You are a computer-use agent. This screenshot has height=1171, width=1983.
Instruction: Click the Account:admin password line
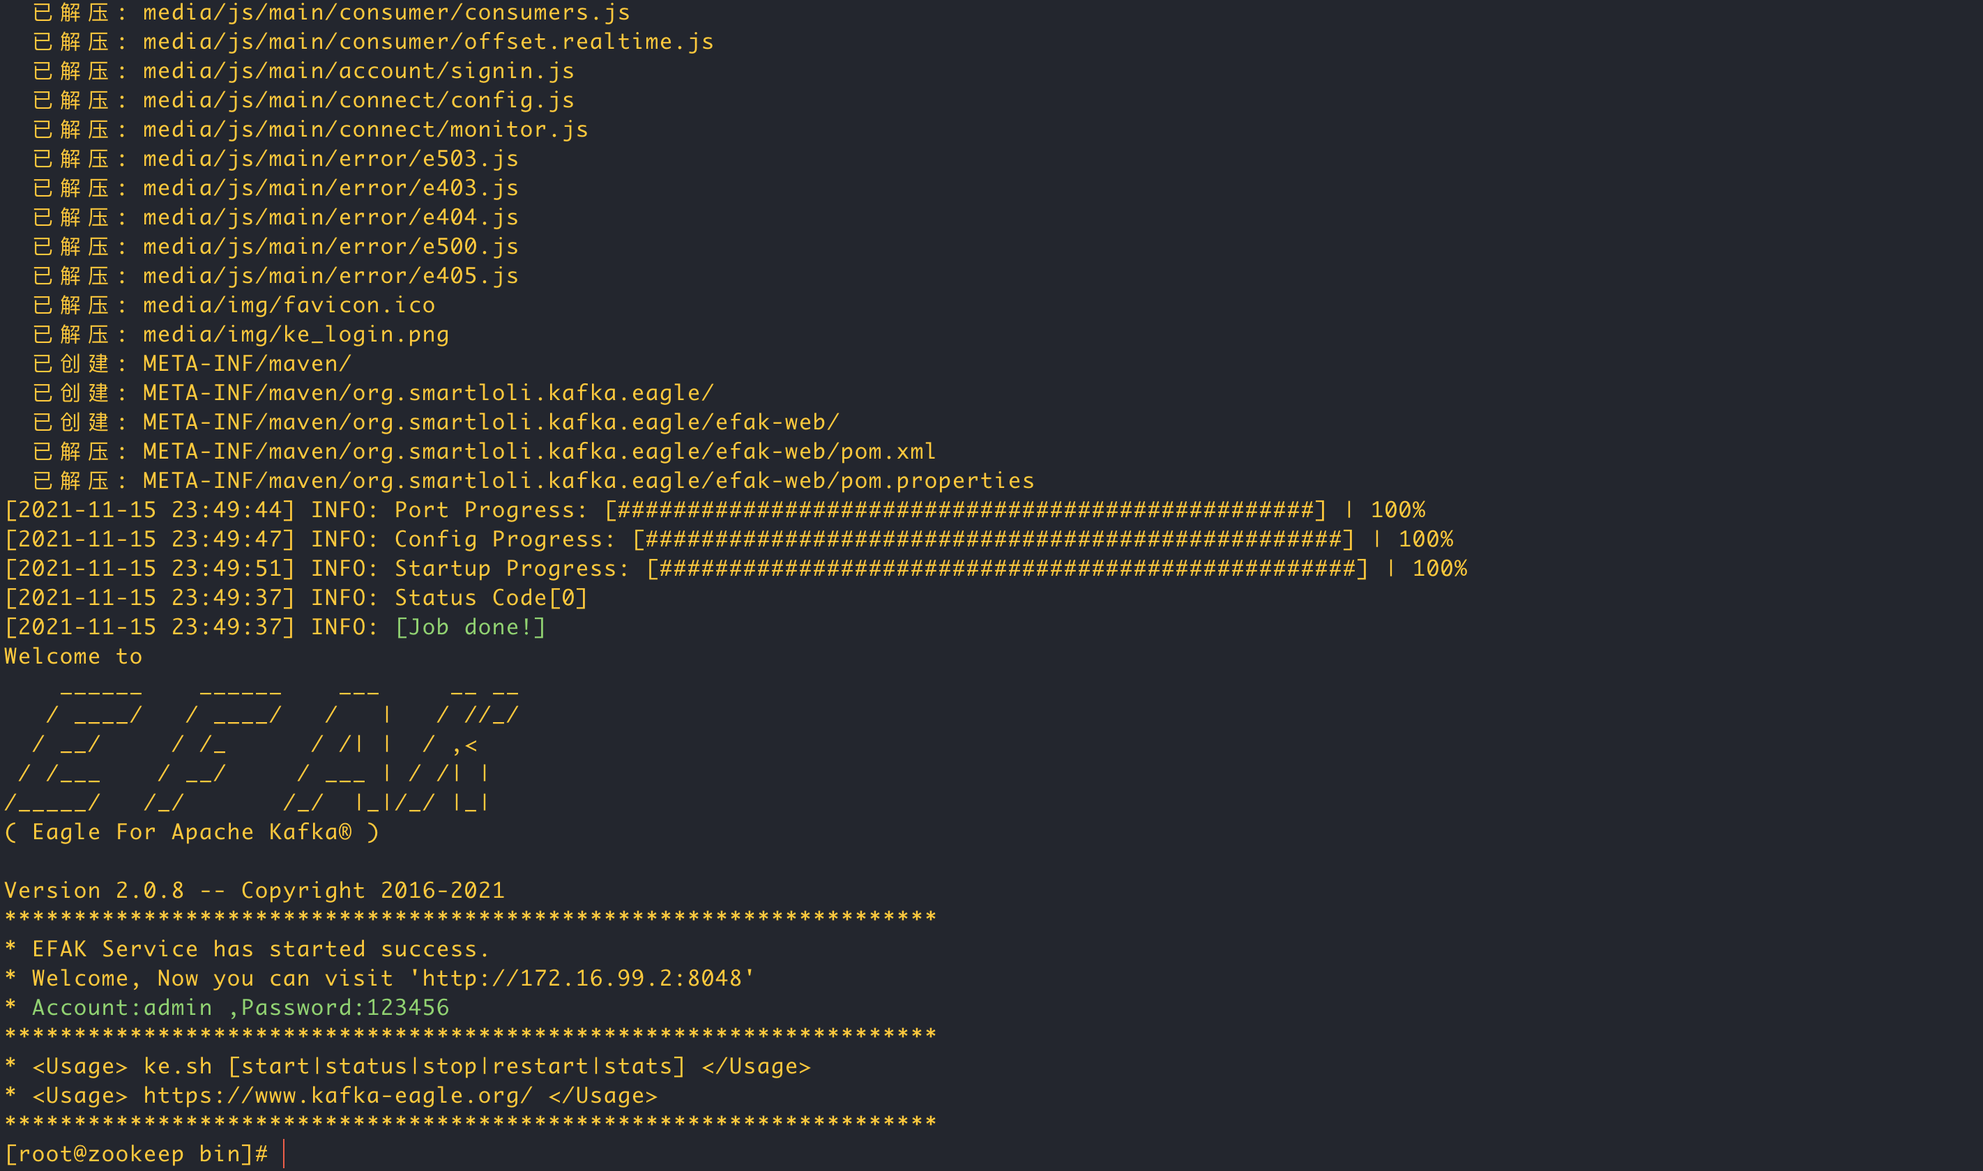[x=240, y=1008]
